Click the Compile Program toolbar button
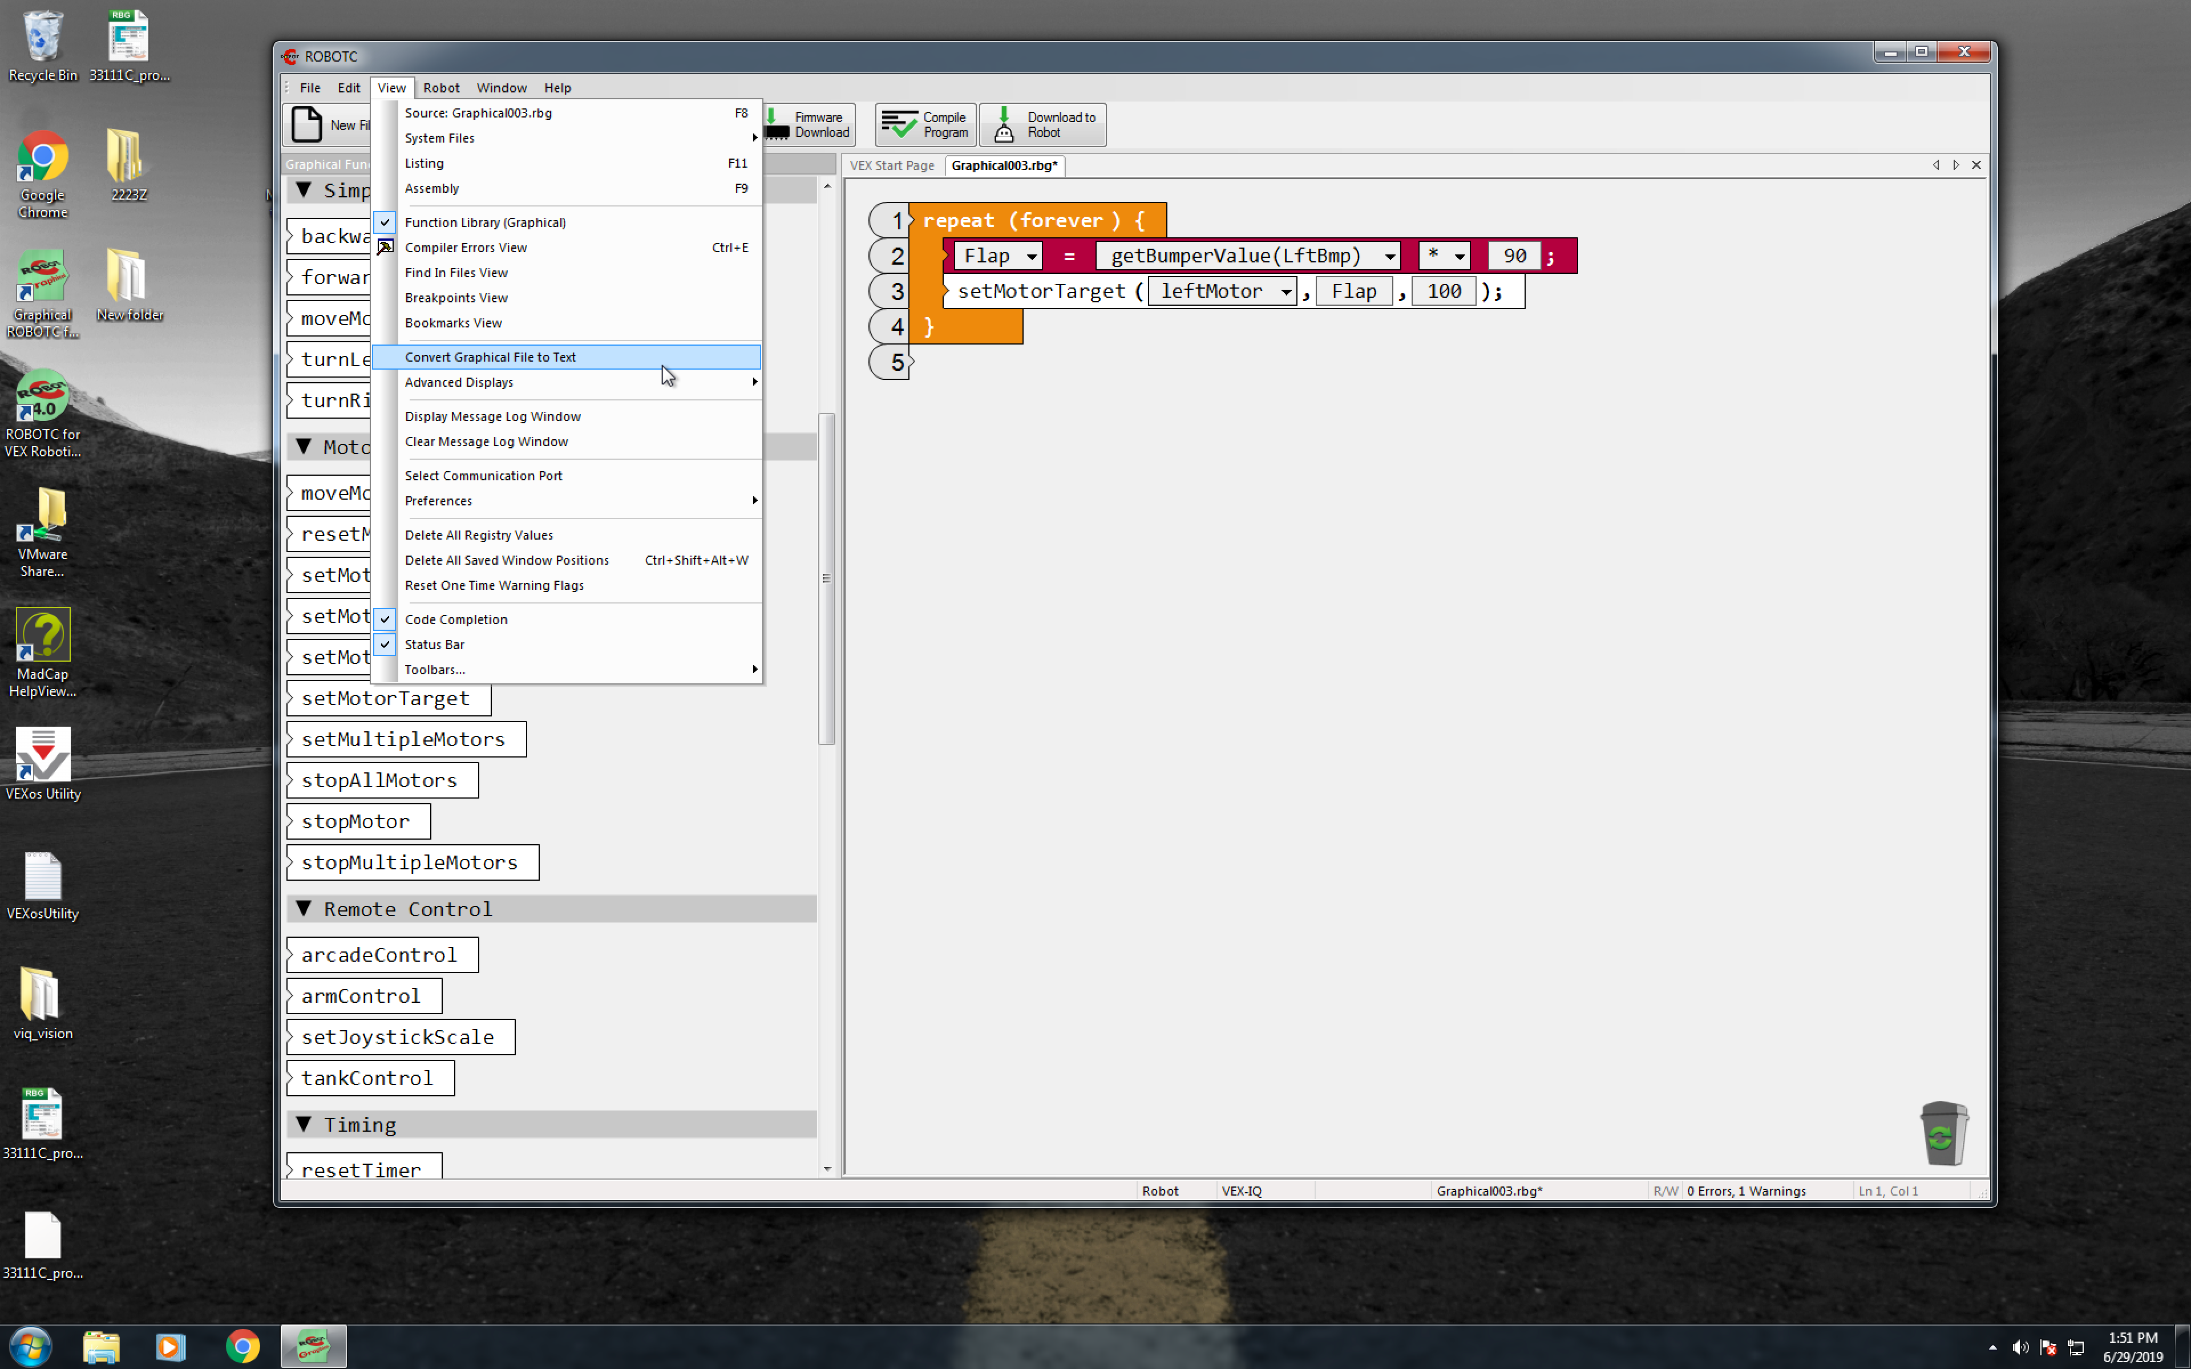This screenshot has height=1369, width=2191. (x=924, y=125)
